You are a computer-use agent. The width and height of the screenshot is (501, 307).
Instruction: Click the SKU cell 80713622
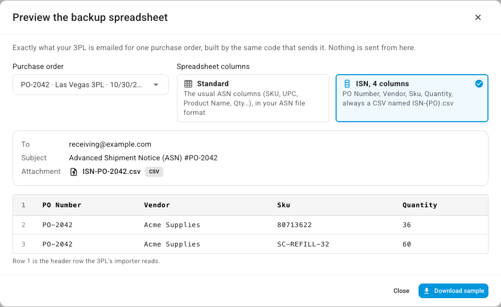click(x=294, y=225)
